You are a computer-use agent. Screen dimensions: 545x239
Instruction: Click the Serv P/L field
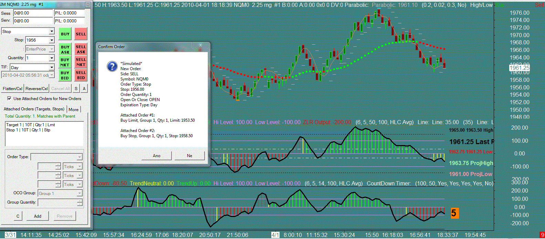point(70,21)
